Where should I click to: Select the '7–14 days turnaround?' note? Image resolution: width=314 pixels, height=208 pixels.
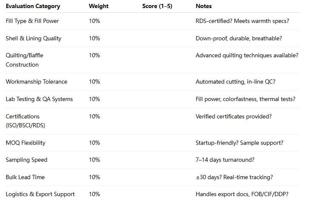point(225,160)
